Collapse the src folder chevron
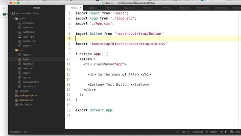 click(x=14, y=50)
